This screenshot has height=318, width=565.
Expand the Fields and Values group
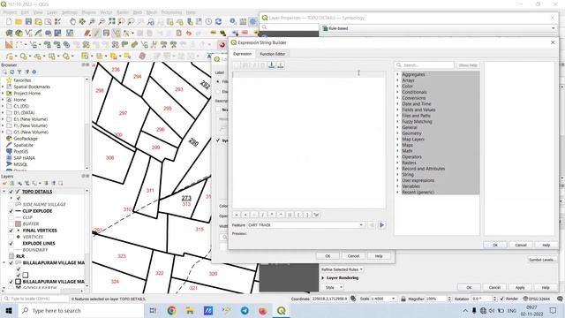pyautogui.click(x=398, y=110)
